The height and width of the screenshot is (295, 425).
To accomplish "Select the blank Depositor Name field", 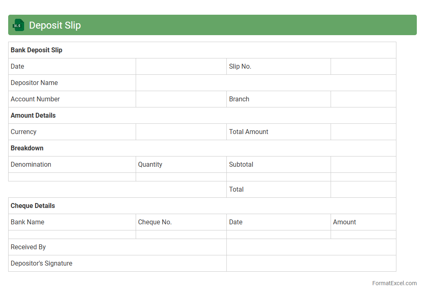I will 266,83.
